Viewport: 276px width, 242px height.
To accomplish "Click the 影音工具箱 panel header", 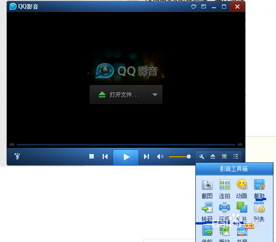I will pyautogui.click(x=234, y=169).
